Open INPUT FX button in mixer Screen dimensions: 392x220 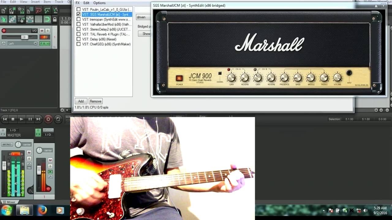pyautogui.click(x=48, y=130)
